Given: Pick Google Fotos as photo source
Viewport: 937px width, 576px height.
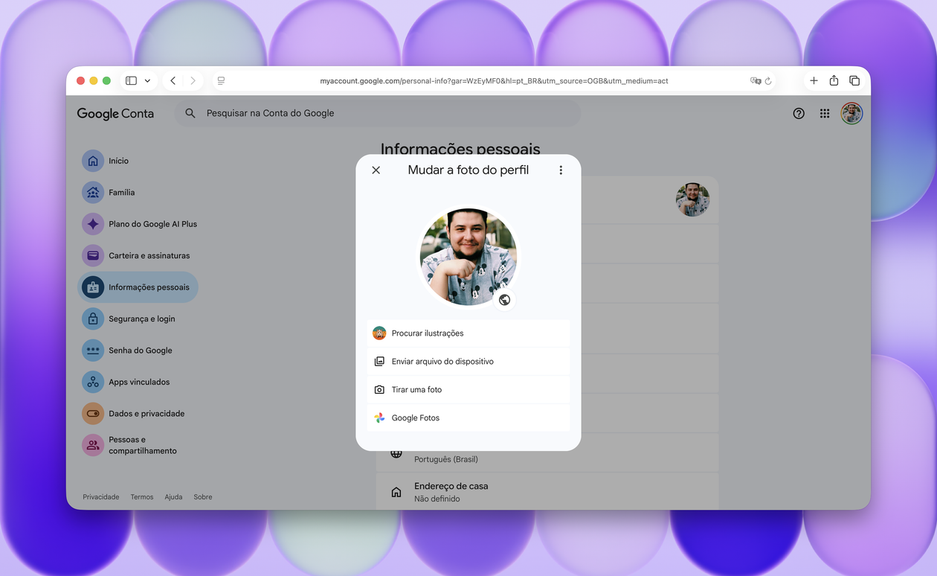Looking at the screenshot, I should pyautogui.click(x=468, y=418).
